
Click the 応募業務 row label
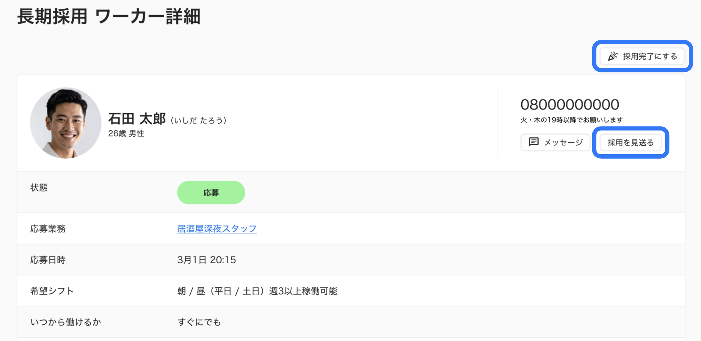tap(48, 229)
